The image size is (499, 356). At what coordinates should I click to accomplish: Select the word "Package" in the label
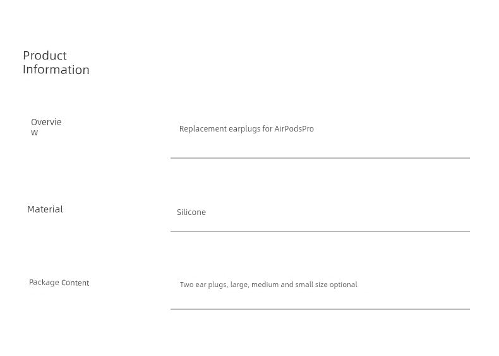pos(44,283)
